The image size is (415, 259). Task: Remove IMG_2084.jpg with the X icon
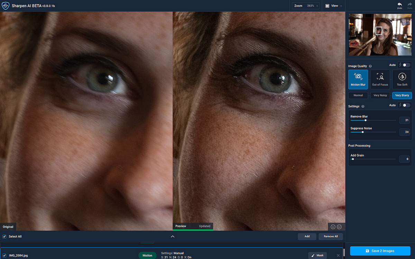tap(338, 256)
